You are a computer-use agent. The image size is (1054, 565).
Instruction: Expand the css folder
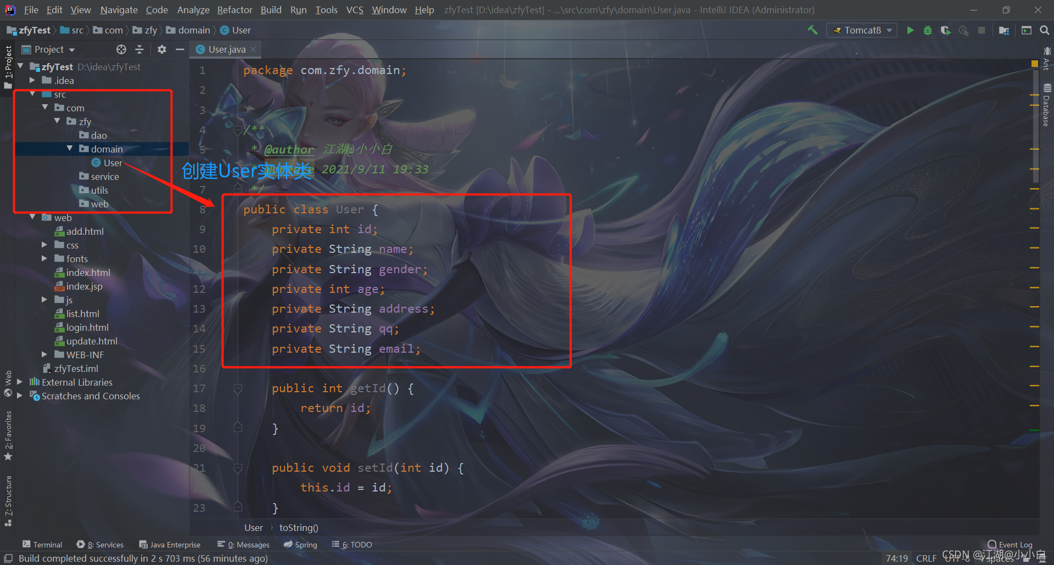pos(44,245)
